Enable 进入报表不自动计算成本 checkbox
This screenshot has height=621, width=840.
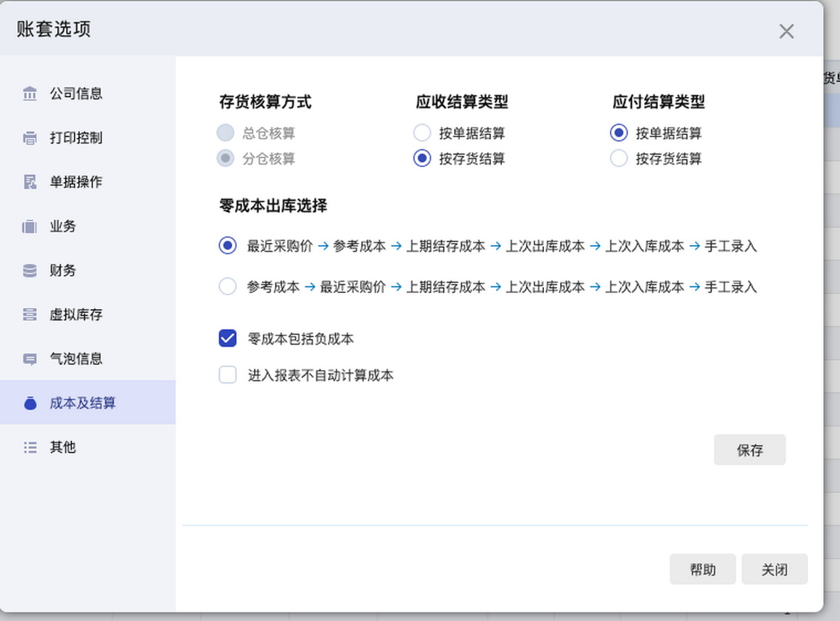click(228, 375)
